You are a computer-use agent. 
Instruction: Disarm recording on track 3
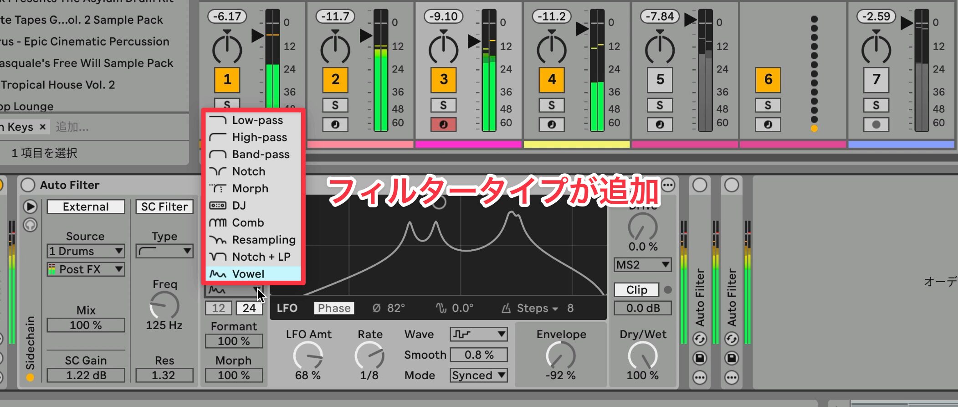(x=444, y=124)
